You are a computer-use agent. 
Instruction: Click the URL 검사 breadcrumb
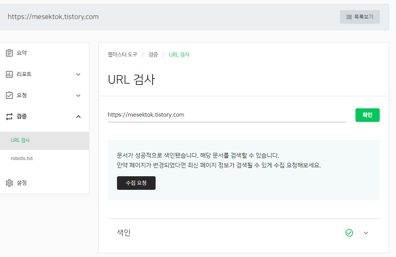coord(179,54)
